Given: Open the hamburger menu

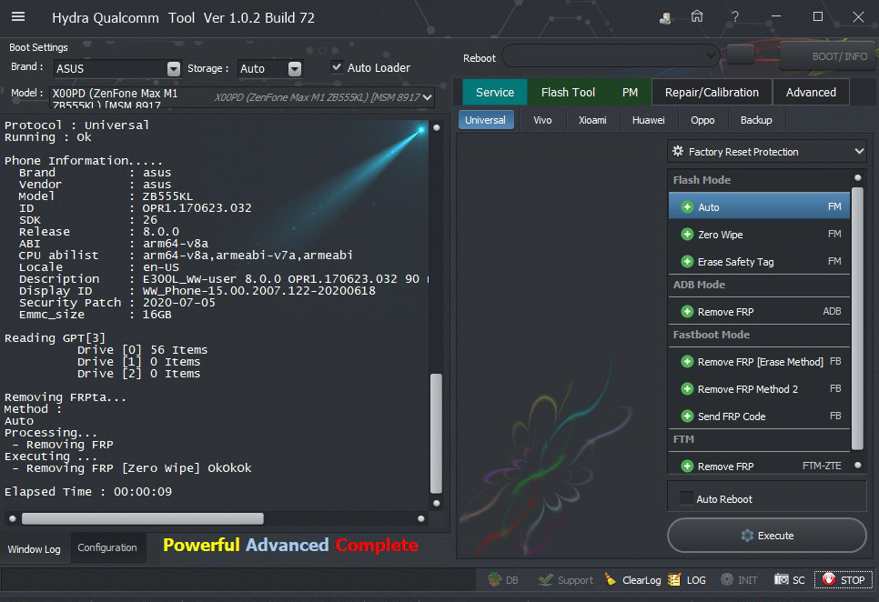Looking at the screenshot, I should point(18,16).
